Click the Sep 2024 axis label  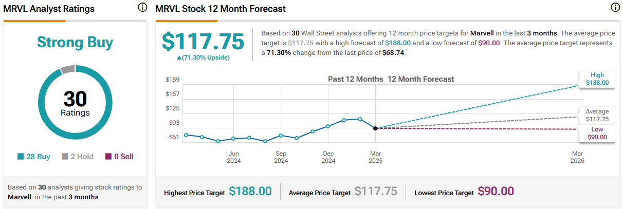click(x=281, y=157)
